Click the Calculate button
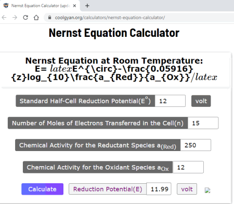 click(43, 189)
